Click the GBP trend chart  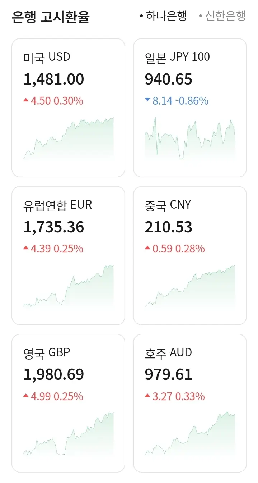click(x=68, y=433)
